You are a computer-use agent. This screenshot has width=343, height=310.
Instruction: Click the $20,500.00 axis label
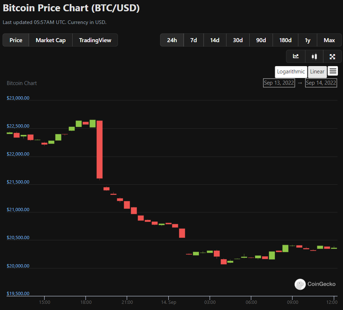(18, 237)
